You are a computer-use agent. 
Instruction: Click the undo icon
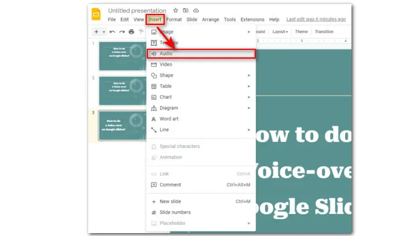[x=112, y=31]
